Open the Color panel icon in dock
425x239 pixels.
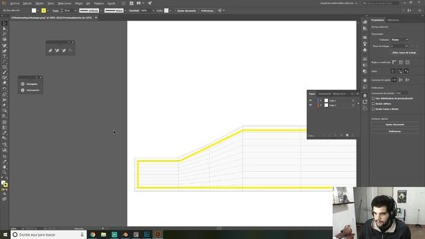click(365, 22)
